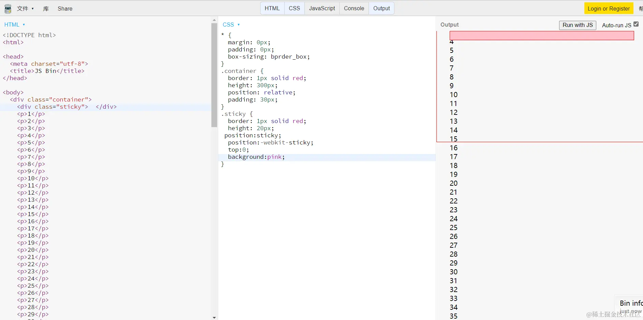Click the div class="container" line
Image resolution: width=643 pixels, height=320 pixels.
pyautogui.click(x=51, y=100)
